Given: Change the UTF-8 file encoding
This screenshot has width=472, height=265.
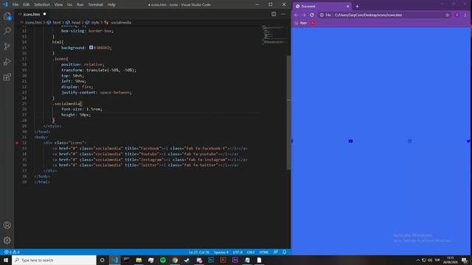Looking at the screenshot, I should (237, 252).
